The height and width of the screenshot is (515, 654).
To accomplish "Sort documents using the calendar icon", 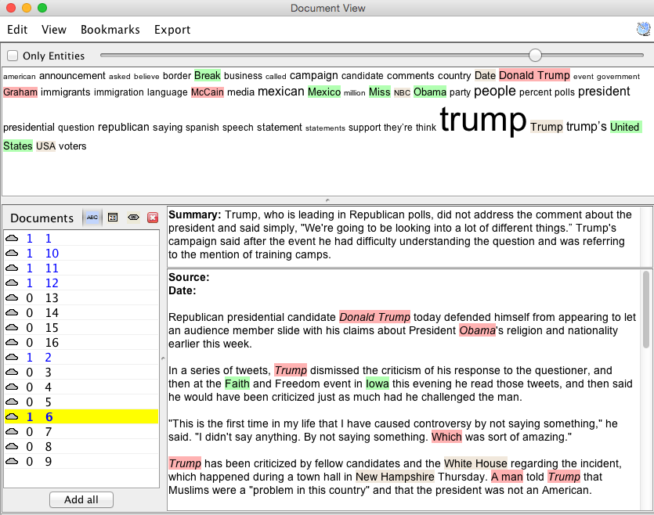I will pyautogui.click(x=113, y=218).
